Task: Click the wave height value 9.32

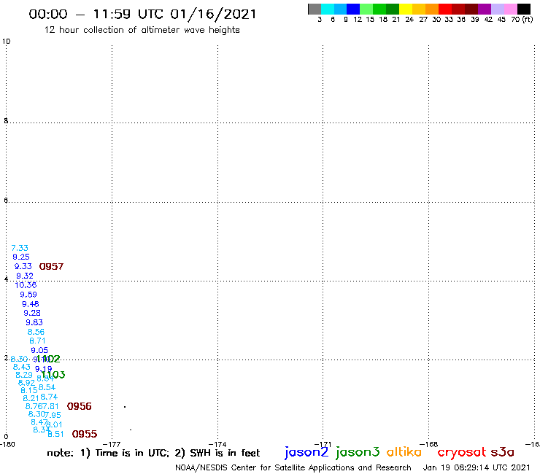Action: 25,276
